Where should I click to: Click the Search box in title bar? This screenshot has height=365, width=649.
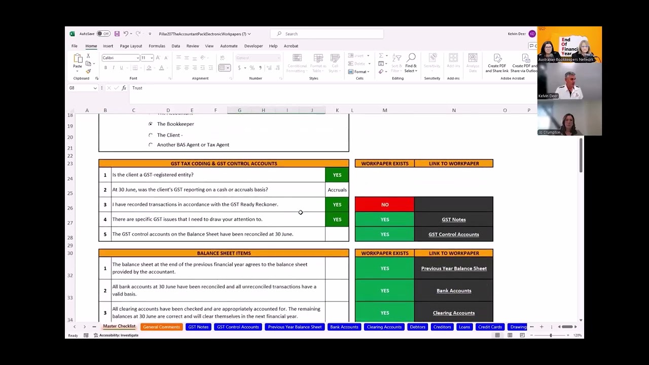point(327,34)
